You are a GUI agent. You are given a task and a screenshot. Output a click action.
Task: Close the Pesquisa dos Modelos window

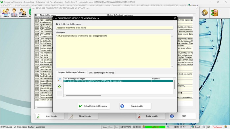197,8
